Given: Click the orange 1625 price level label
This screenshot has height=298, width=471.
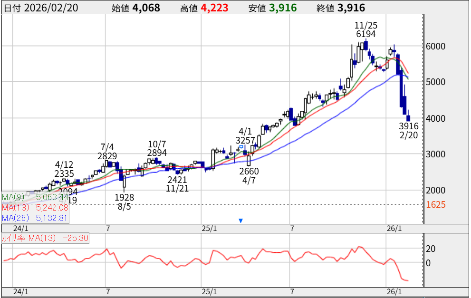Looking at the screenshot, I should tap(435, 205).
